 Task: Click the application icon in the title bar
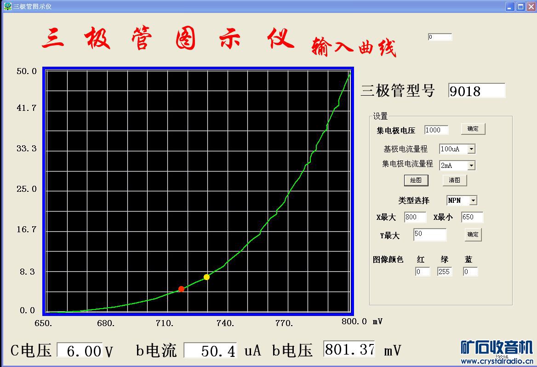pos(7,6)
